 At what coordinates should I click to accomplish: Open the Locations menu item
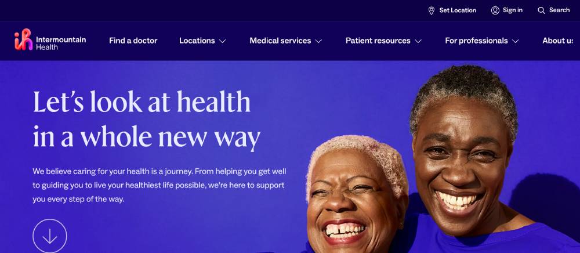pos(197,41)
